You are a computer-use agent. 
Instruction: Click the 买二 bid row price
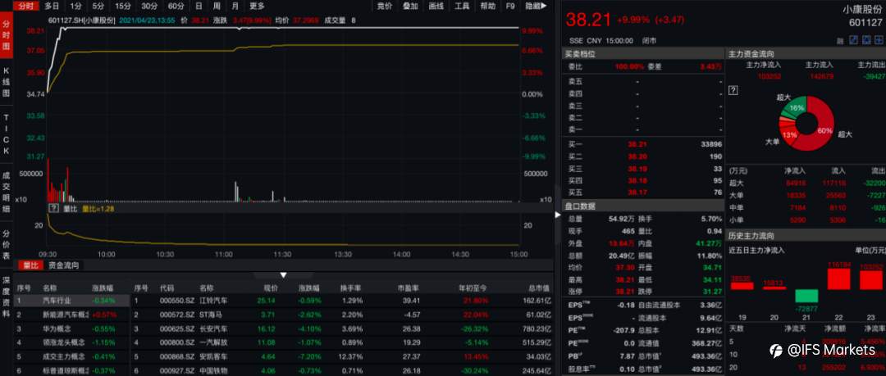pyautogui.click(x=637, y=156)
